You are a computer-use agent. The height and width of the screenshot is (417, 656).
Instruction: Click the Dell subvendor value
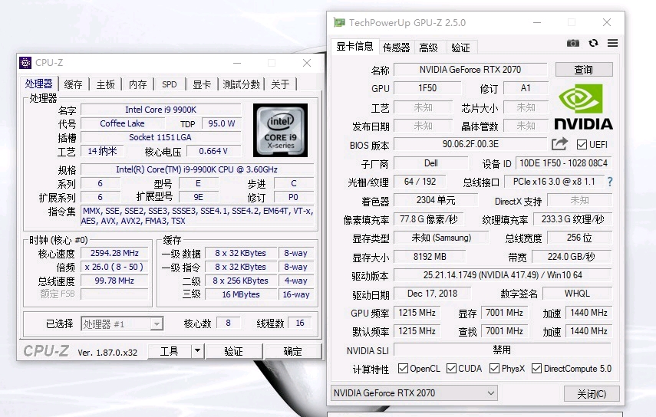(431, 163)
